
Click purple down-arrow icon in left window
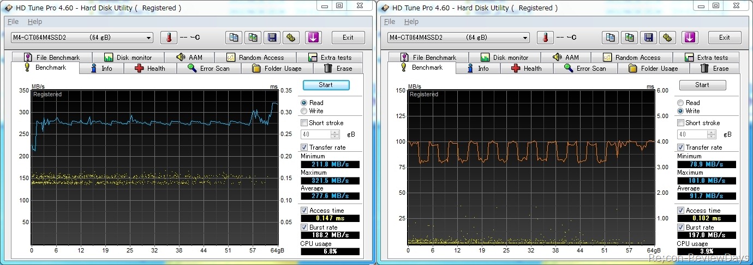(313, 38)
